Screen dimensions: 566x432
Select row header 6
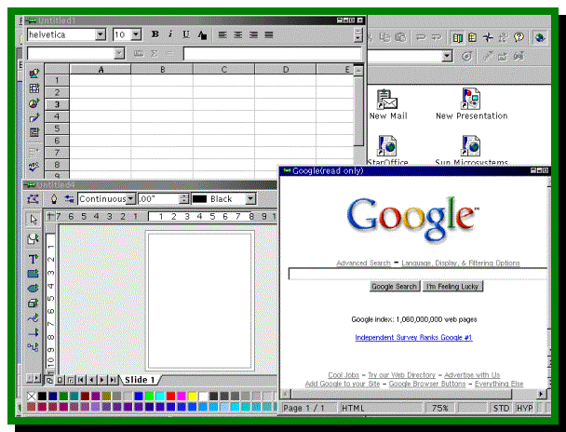click(x=57, y=141)
